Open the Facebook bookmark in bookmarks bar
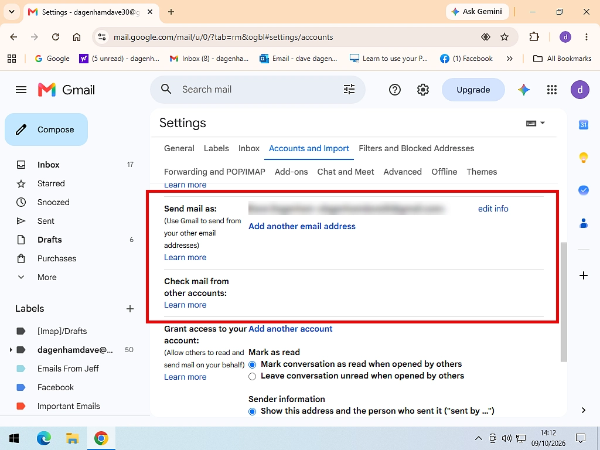Screen dimensions: 600x450 pyautogui.click(x=466, y=59)
